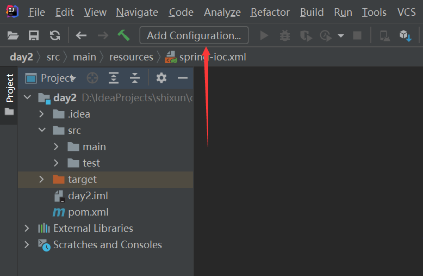Screen dimensions: 423x276
Task: Open the Edit menu
Action: [x=65, y=12]
